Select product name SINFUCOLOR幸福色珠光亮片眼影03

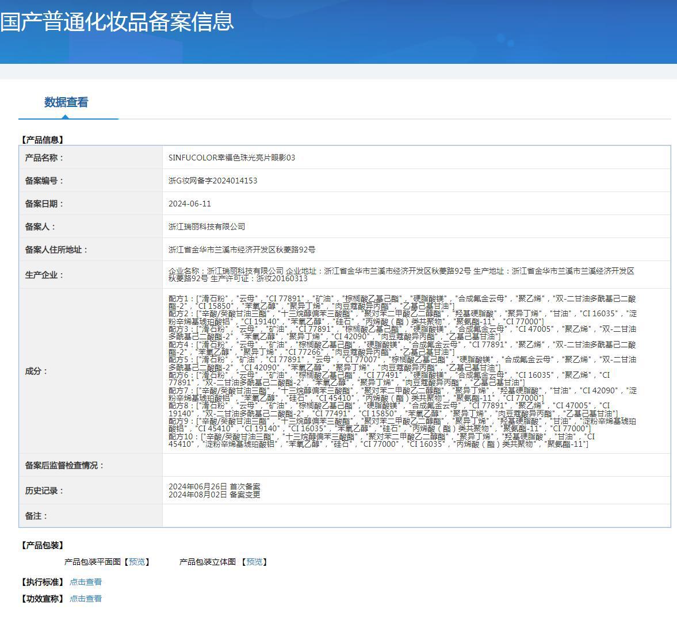(x=232, y=158)
